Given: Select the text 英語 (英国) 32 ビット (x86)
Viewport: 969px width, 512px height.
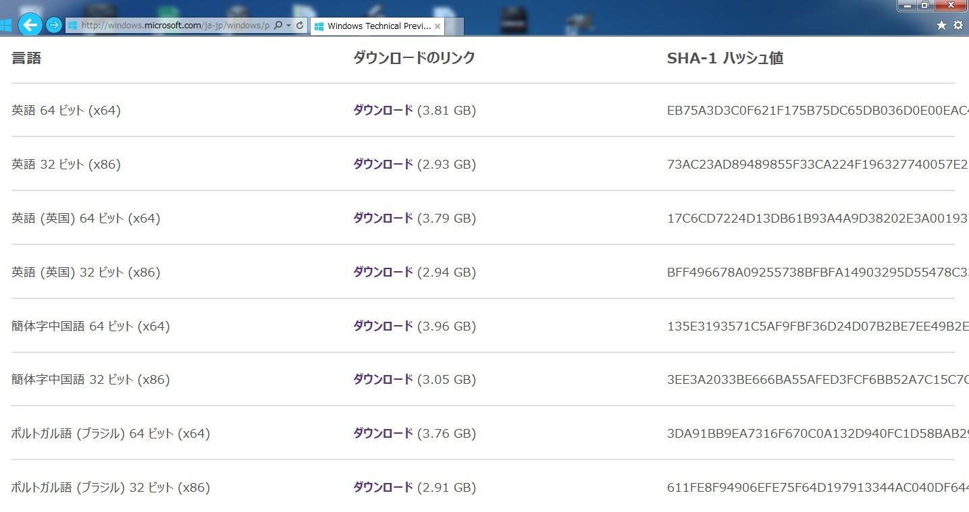Looking at the screenshot, I should [86, 272].
